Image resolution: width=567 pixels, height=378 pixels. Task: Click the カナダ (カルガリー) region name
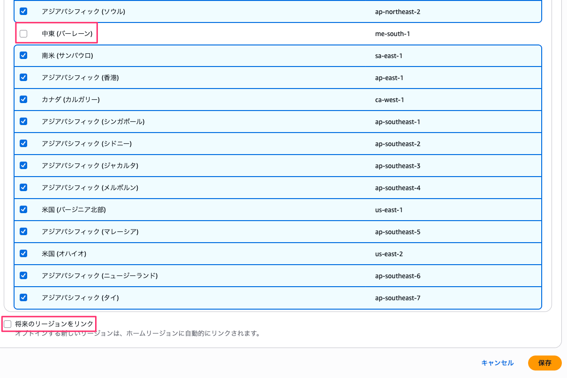point(71,100)
